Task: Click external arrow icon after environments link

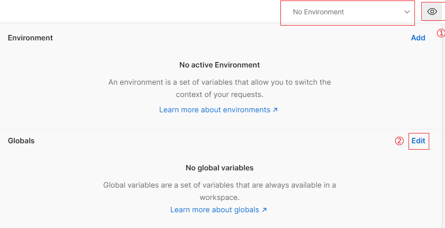Action: tap(275, 110)
